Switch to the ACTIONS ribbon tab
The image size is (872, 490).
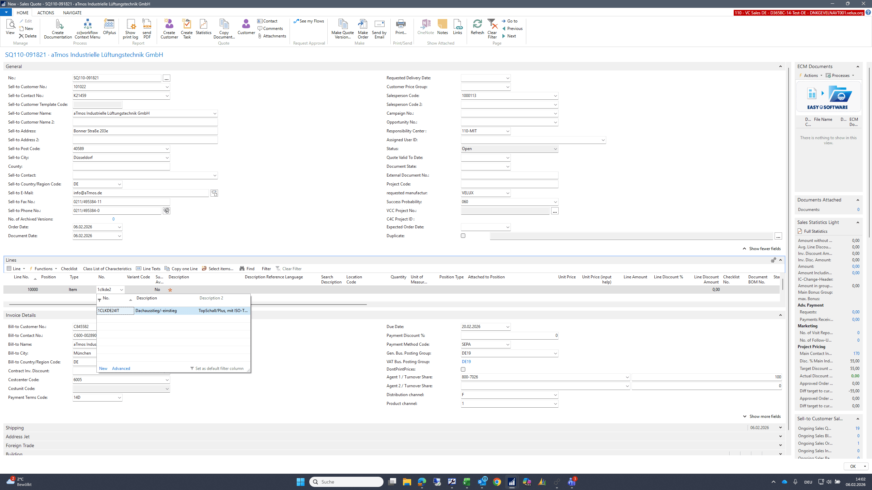[x=46, y=13]
